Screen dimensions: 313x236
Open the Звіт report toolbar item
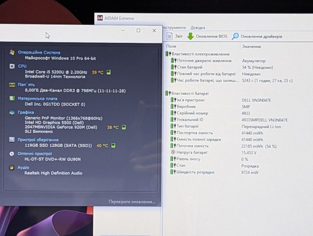click(175, 36)
